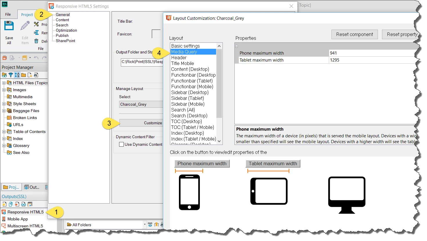Click the save icon in quick toolbar
The height and width of the screenshot is (241, 427).
[x=5, y=58]
